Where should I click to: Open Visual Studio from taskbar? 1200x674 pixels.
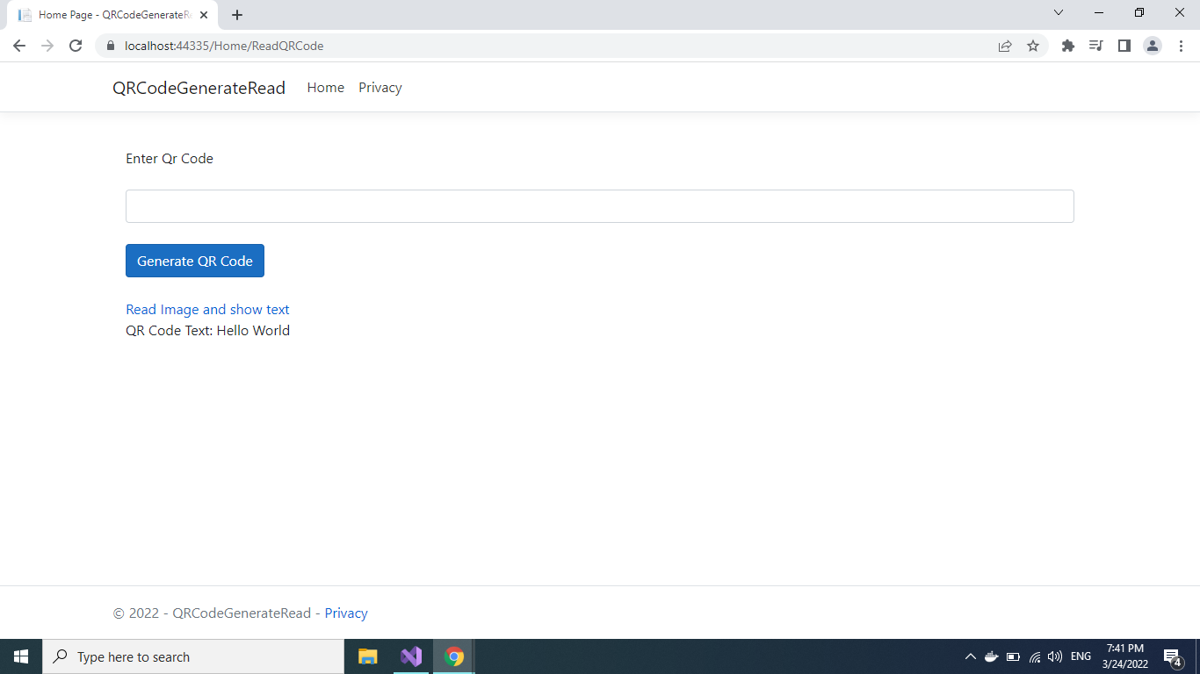coord(411,656)
